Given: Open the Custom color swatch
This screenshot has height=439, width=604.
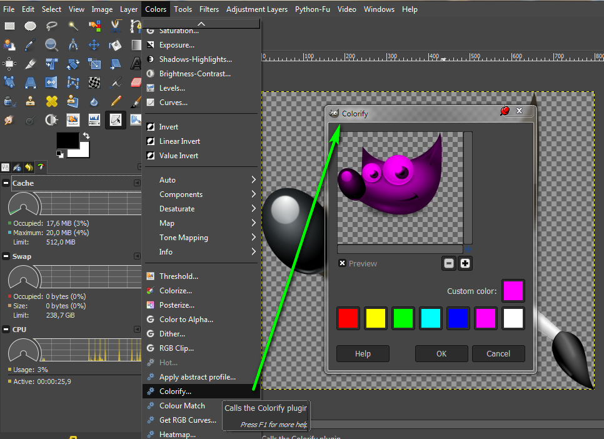Looking at the screenshot, I should click(x=513, y=291).
